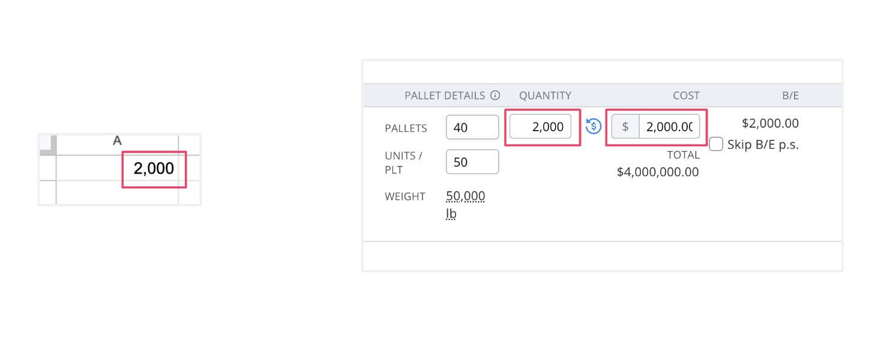Click the $ prefix in the cost field
869x344 pixels.
tap(625, 126)
